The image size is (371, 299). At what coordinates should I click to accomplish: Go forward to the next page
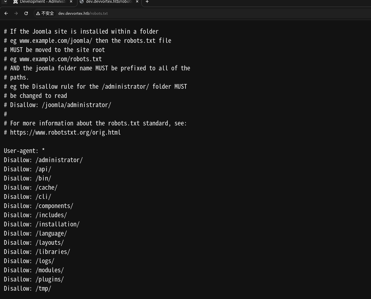click(x=16, y=13)
